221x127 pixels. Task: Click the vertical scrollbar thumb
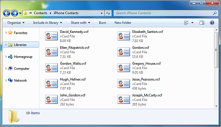[x=216, y=50]
